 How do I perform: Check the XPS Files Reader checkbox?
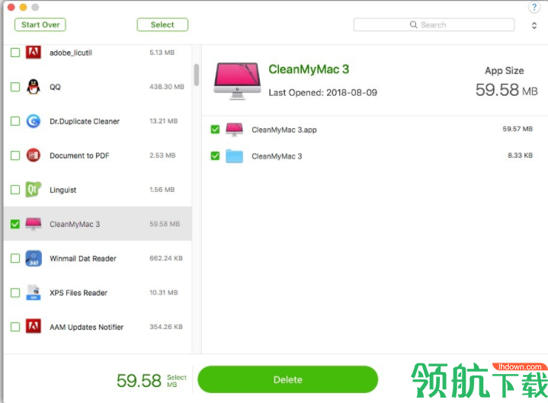coord(15,293)
